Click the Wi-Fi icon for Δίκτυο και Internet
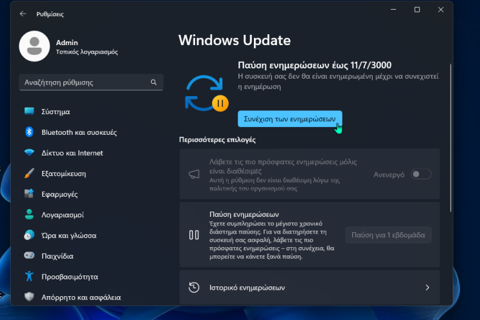 point(29,152)
